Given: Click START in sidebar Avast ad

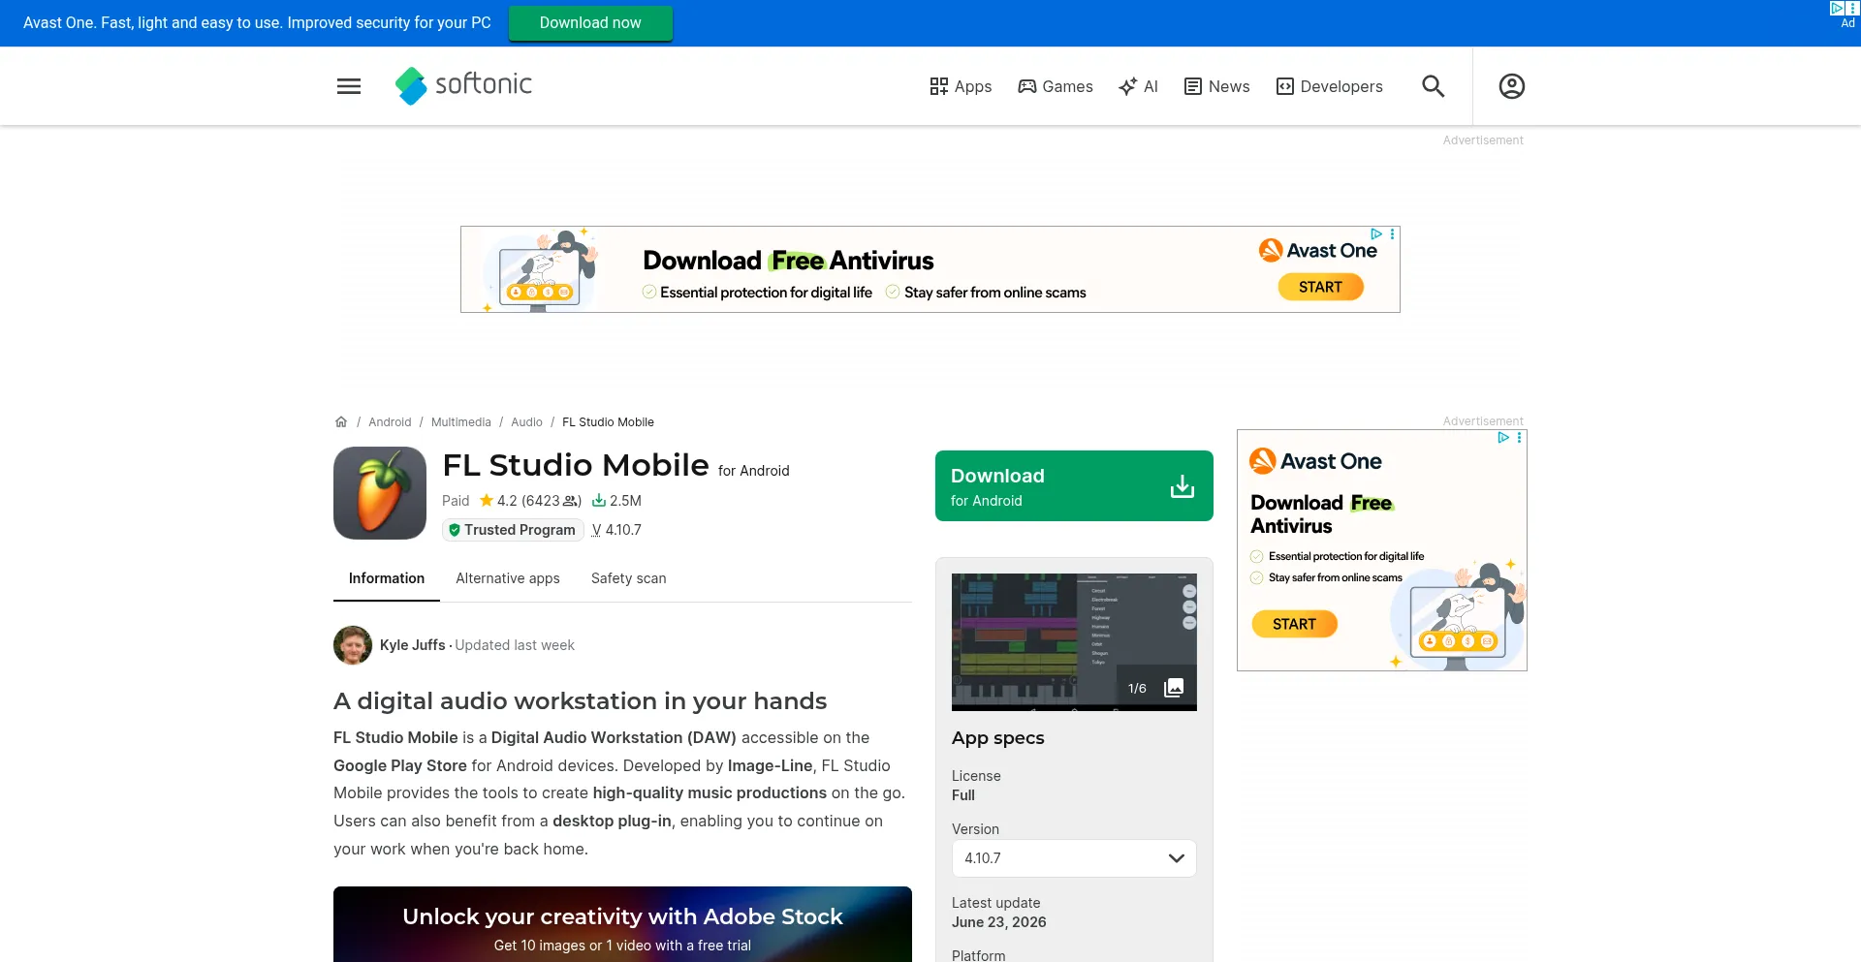Looking at the screenshot, I should (x=1294, y=624).
